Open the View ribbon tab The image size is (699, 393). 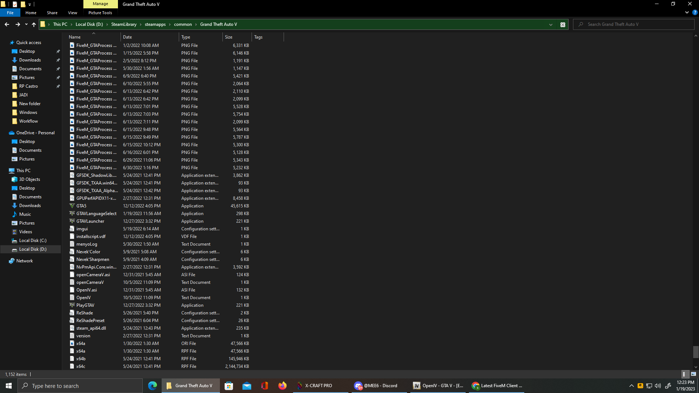(72, 13)
